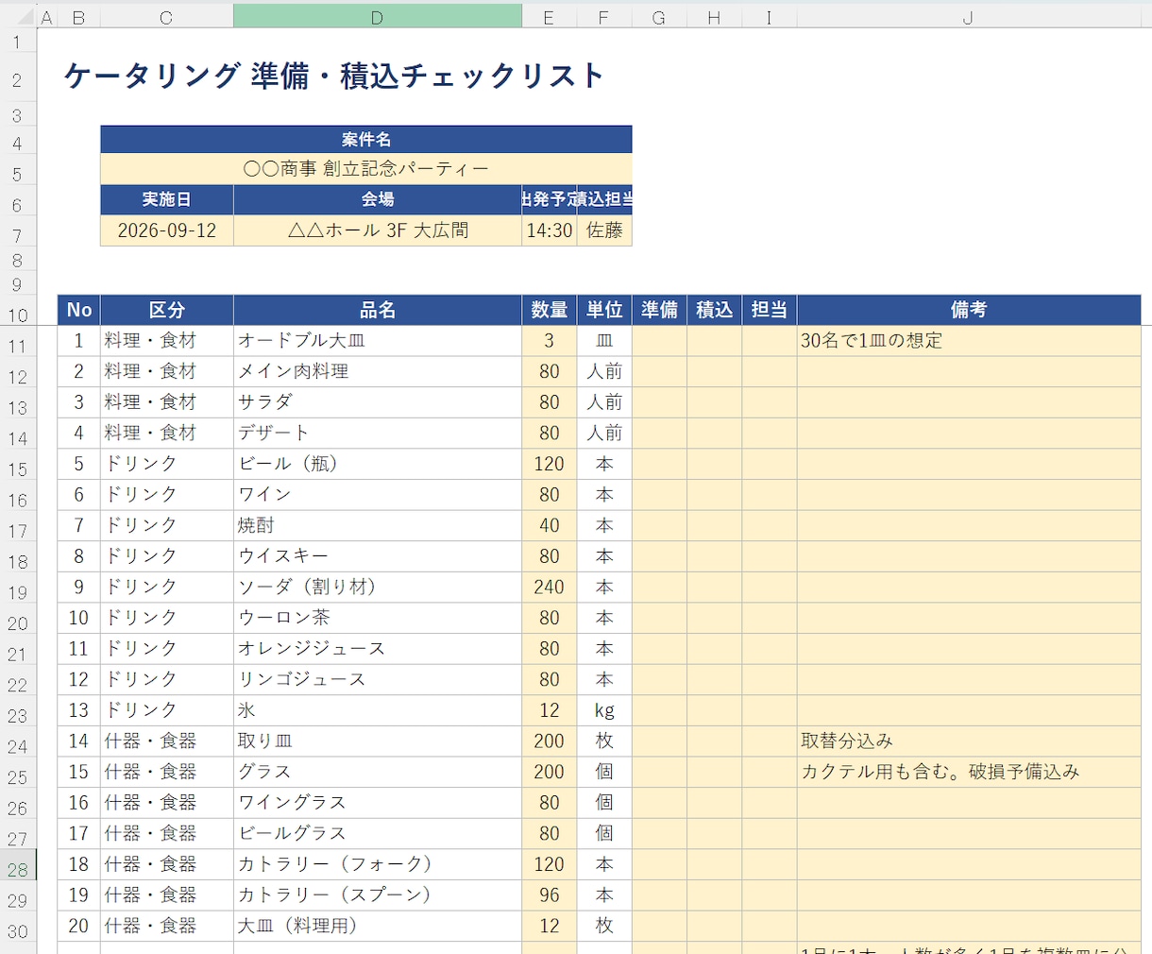Click the 備考 table header
This screenshot has height=954, width=1152.
970,310
